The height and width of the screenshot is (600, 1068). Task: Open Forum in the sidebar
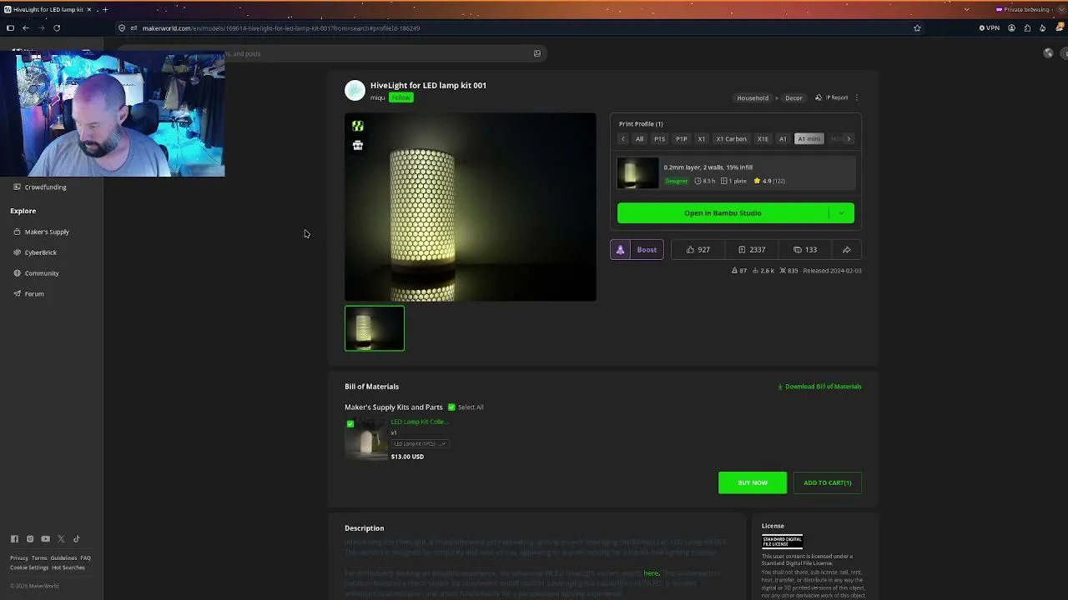(34, 294)
